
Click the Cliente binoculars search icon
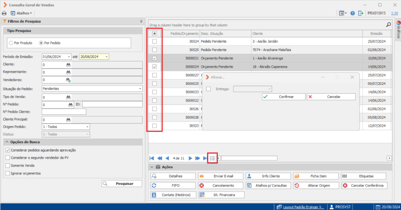tap(68, 65)
